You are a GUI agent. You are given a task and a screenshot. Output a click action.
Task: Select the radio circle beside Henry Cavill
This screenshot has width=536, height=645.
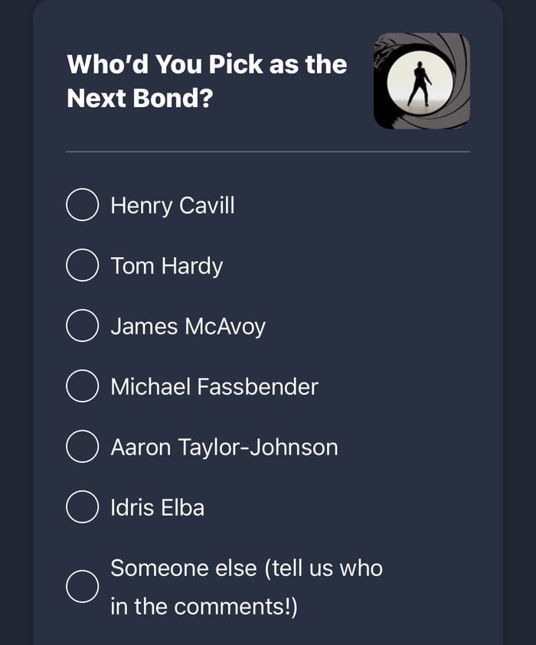82,205
